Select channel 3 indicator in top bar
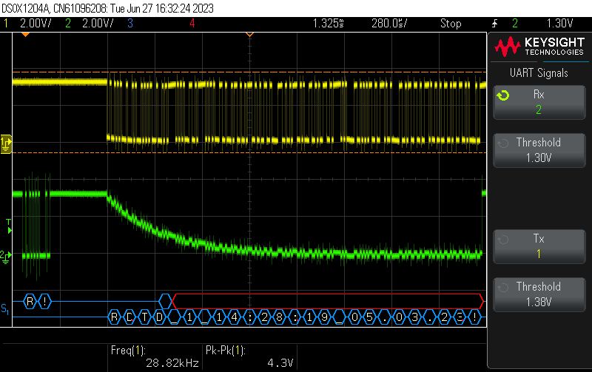This screenshot has height=372, width=592. [130, 24]
